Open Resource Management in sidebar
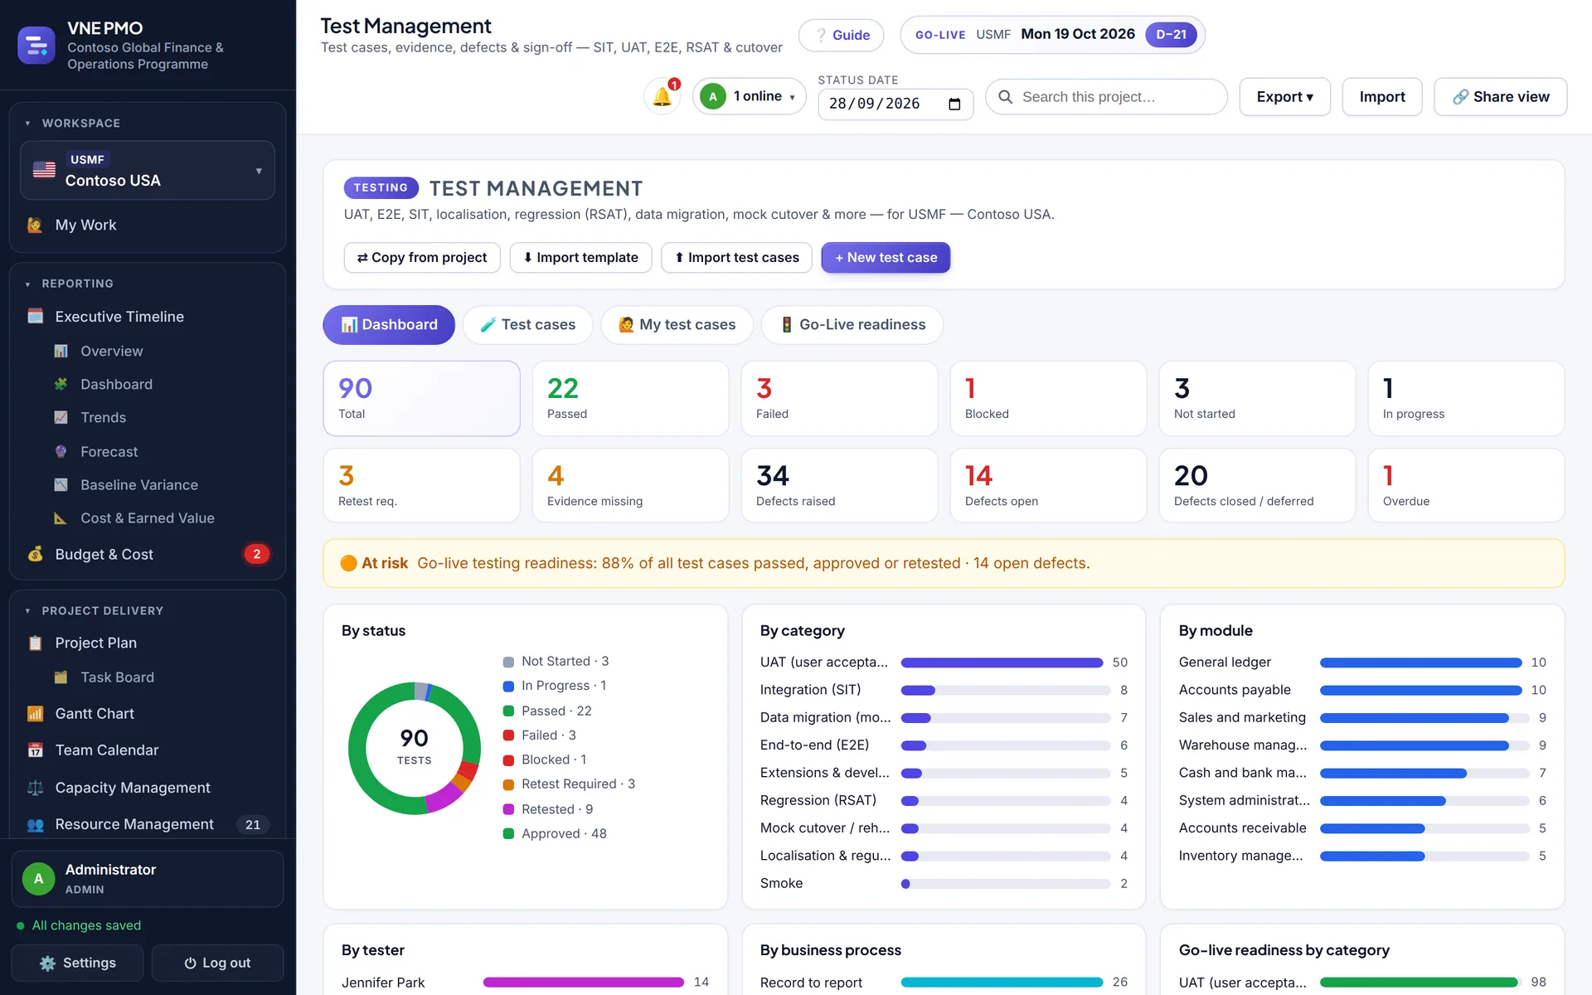Viewport: 1592px width, 995px height. coord(148,824)
